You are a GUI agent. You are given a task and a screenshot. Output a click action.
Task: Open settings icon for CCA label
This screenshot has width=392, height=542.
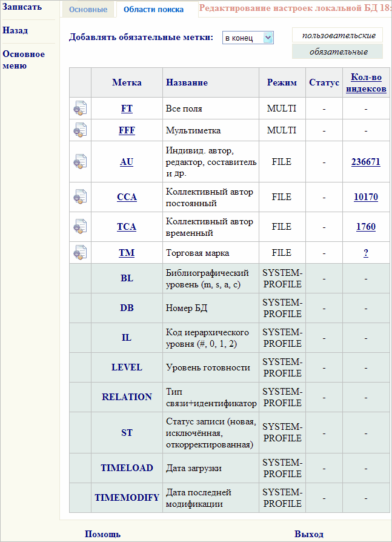point(80,197)
